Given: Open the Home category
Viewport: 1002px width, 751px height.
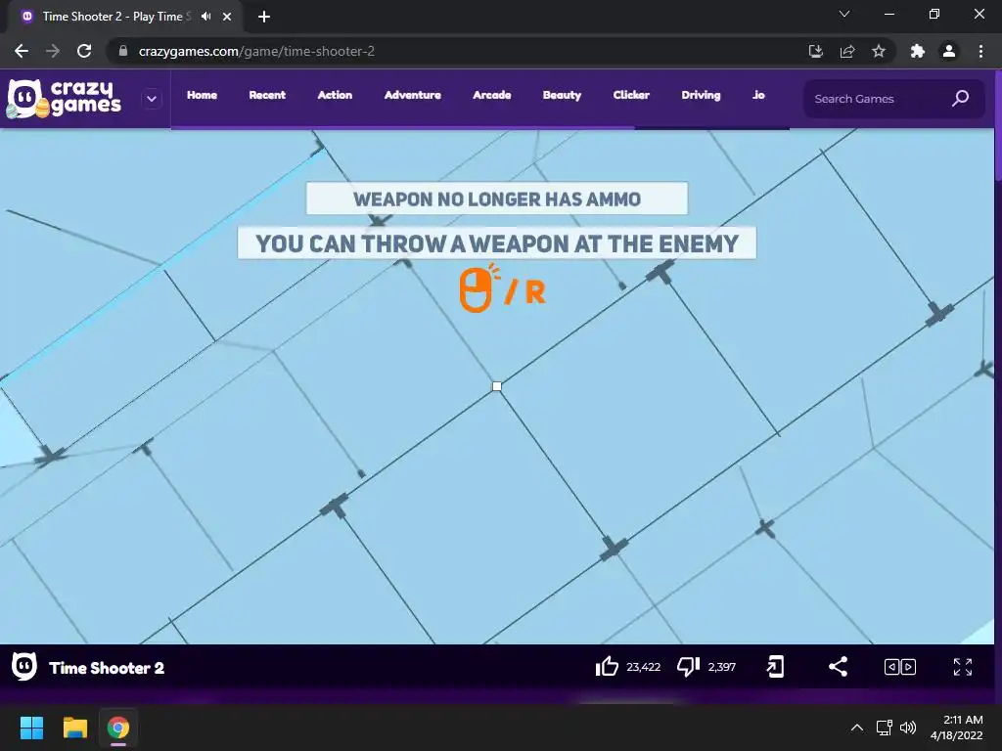Looking at the screenshot, I should pos(202,95).
